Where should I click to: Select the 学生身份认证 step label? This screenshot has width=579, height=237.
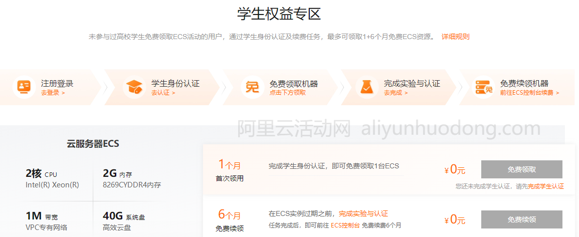pos(175,84)
